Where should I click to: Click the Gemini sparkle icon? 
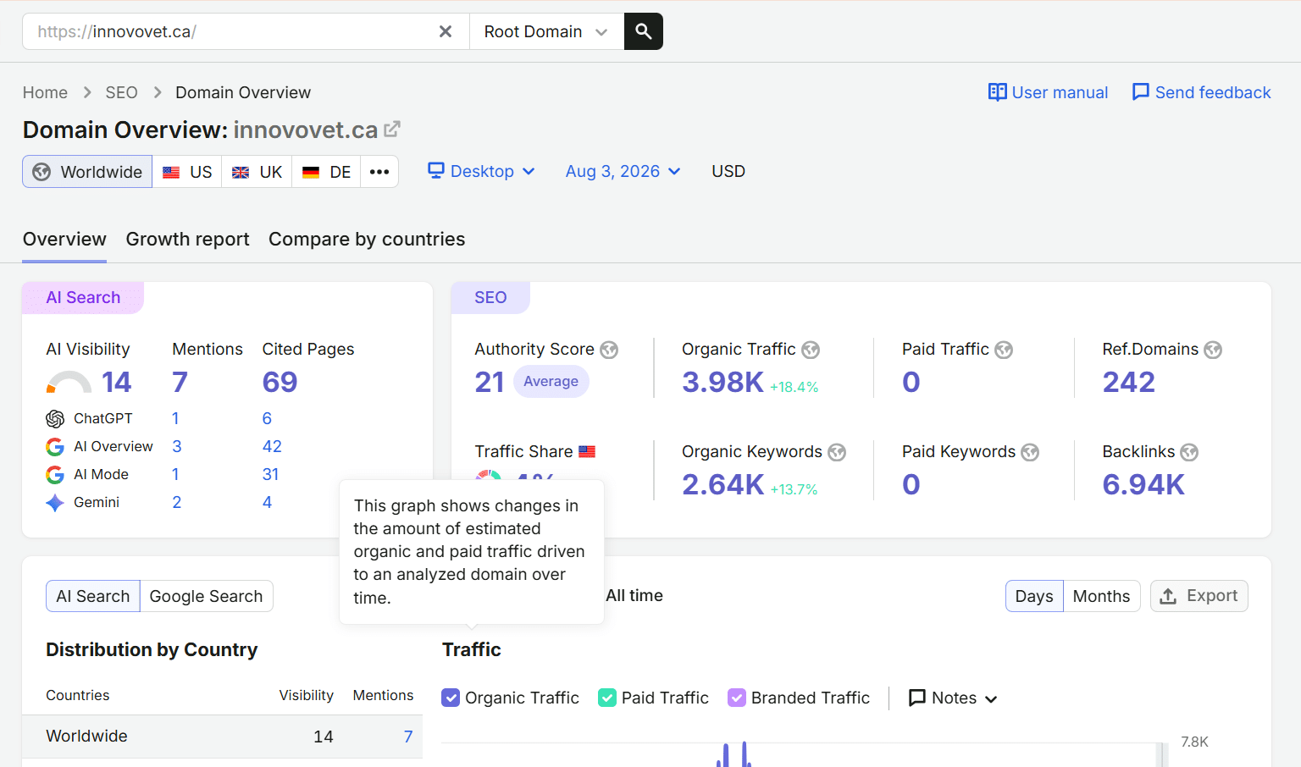[55, 503]
